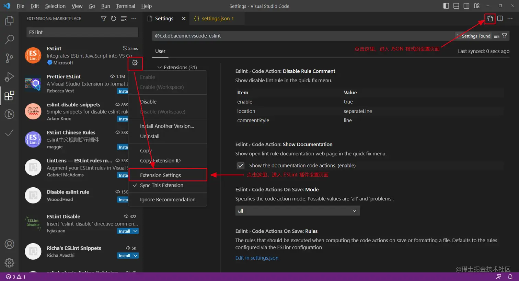The width and height of the screenshot is (519, 281).
Task: Open the dropdown arrow beside ESLint Disable Install
Action: (136, 231)
